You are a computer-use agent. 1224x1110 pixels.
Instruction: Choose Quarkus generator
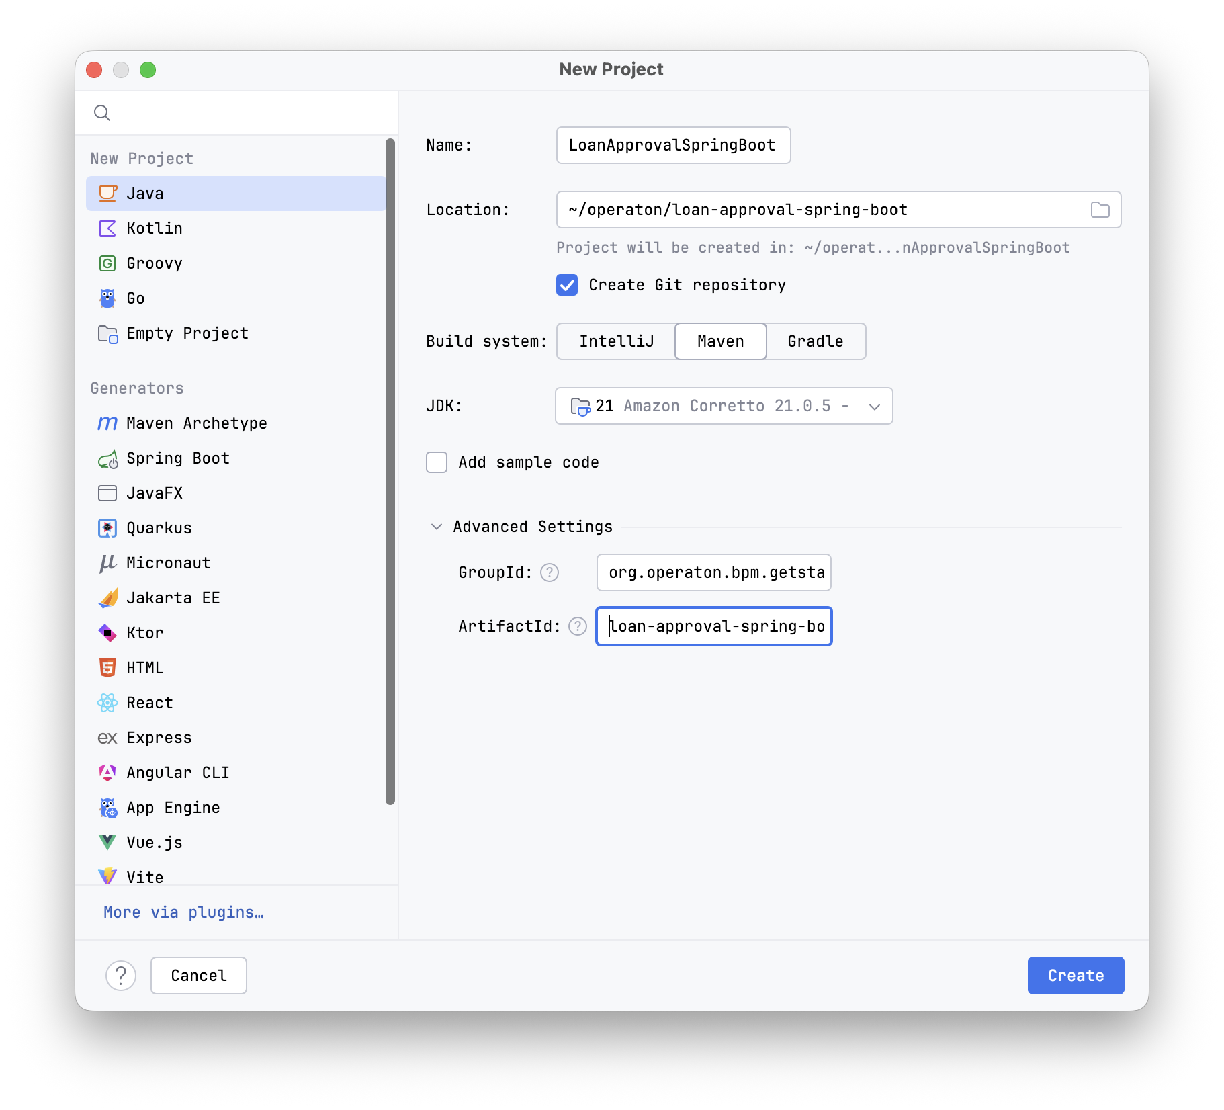[x=236, y=528]
